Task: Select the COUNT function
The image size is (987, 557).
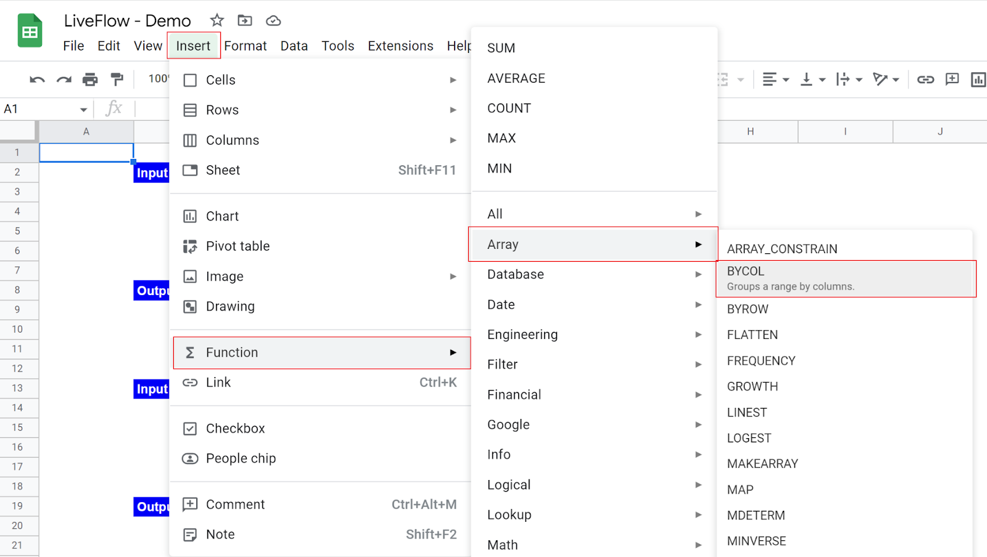Action: point(594,108)
